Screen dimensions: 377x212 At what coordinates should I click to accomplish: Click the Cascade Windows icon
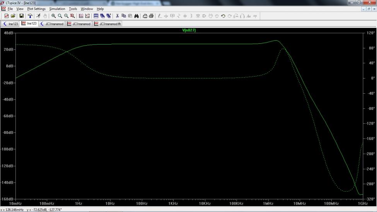pos(102,16)
